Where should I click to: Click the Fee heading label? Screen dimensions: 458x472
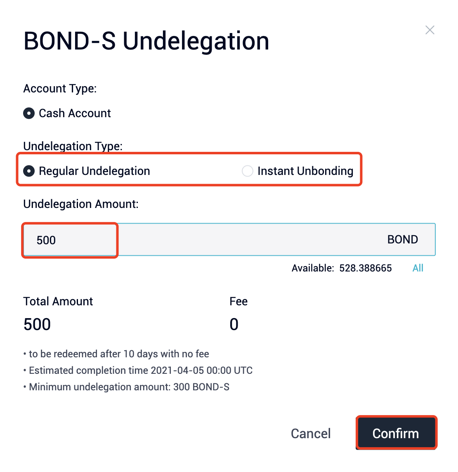click(x=238, y=302)
